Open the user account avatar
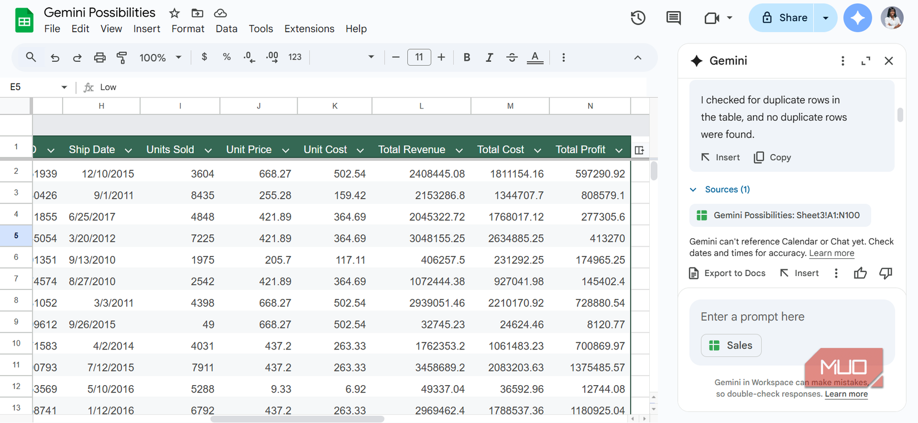 coord(892,18)
